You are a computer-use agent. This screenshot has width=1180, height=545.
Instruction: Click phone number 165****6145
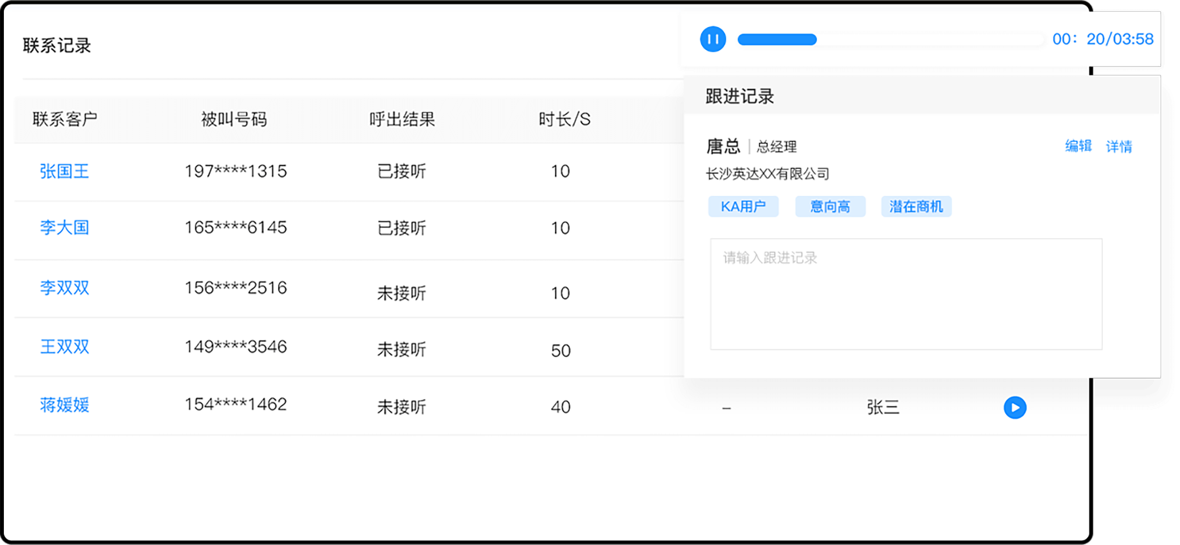(236, 228)
